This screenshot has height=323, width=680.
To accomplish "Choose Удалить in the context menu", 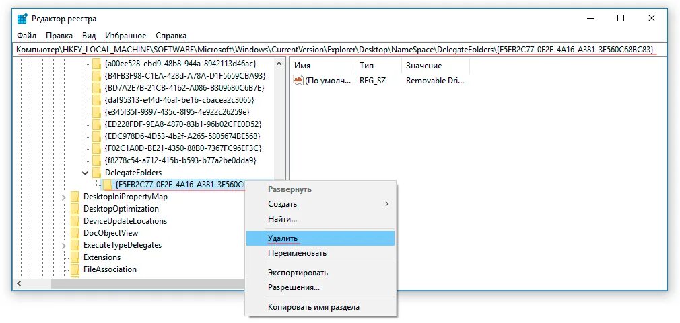I will coord(320,238).
